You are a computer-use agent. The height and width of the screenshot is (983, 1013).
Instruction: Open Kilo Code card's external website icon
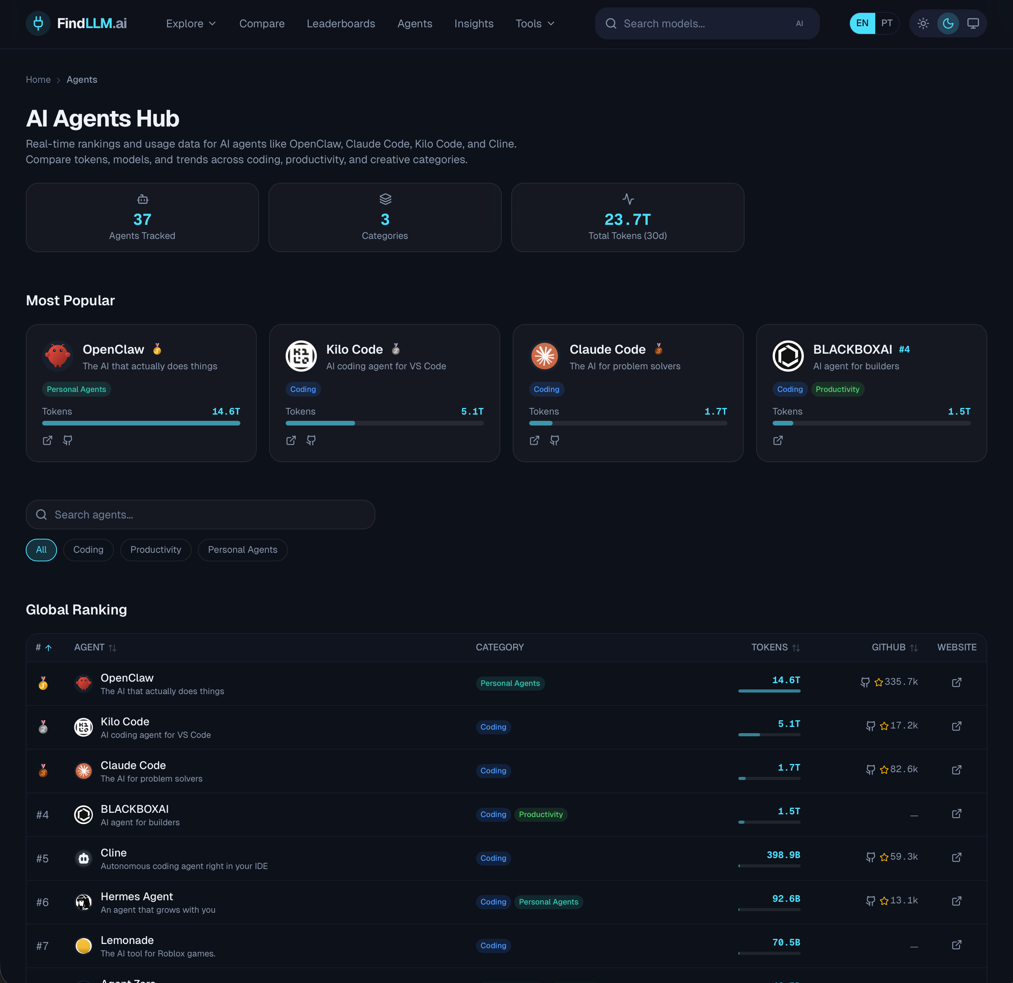(291, 440)
